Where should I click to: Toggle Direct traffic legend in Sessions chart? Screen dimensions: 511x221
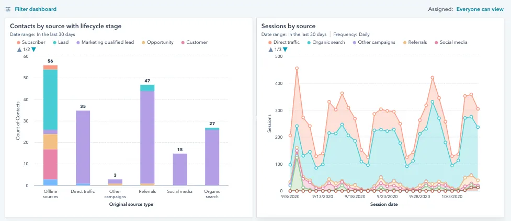[284, 42]
